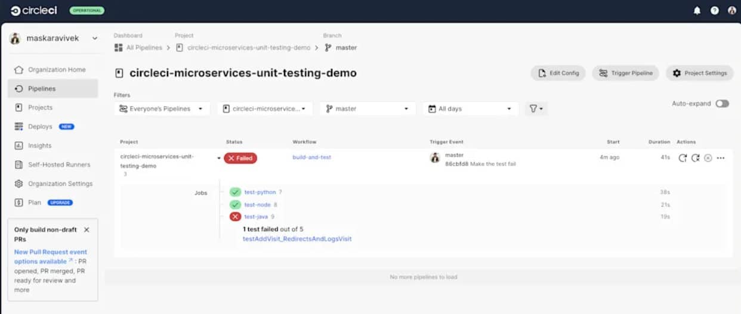Open additional filters funnel dropdown
Viewport: 741px width, 314px height.
pyautogui.click(x=535, y=109)
